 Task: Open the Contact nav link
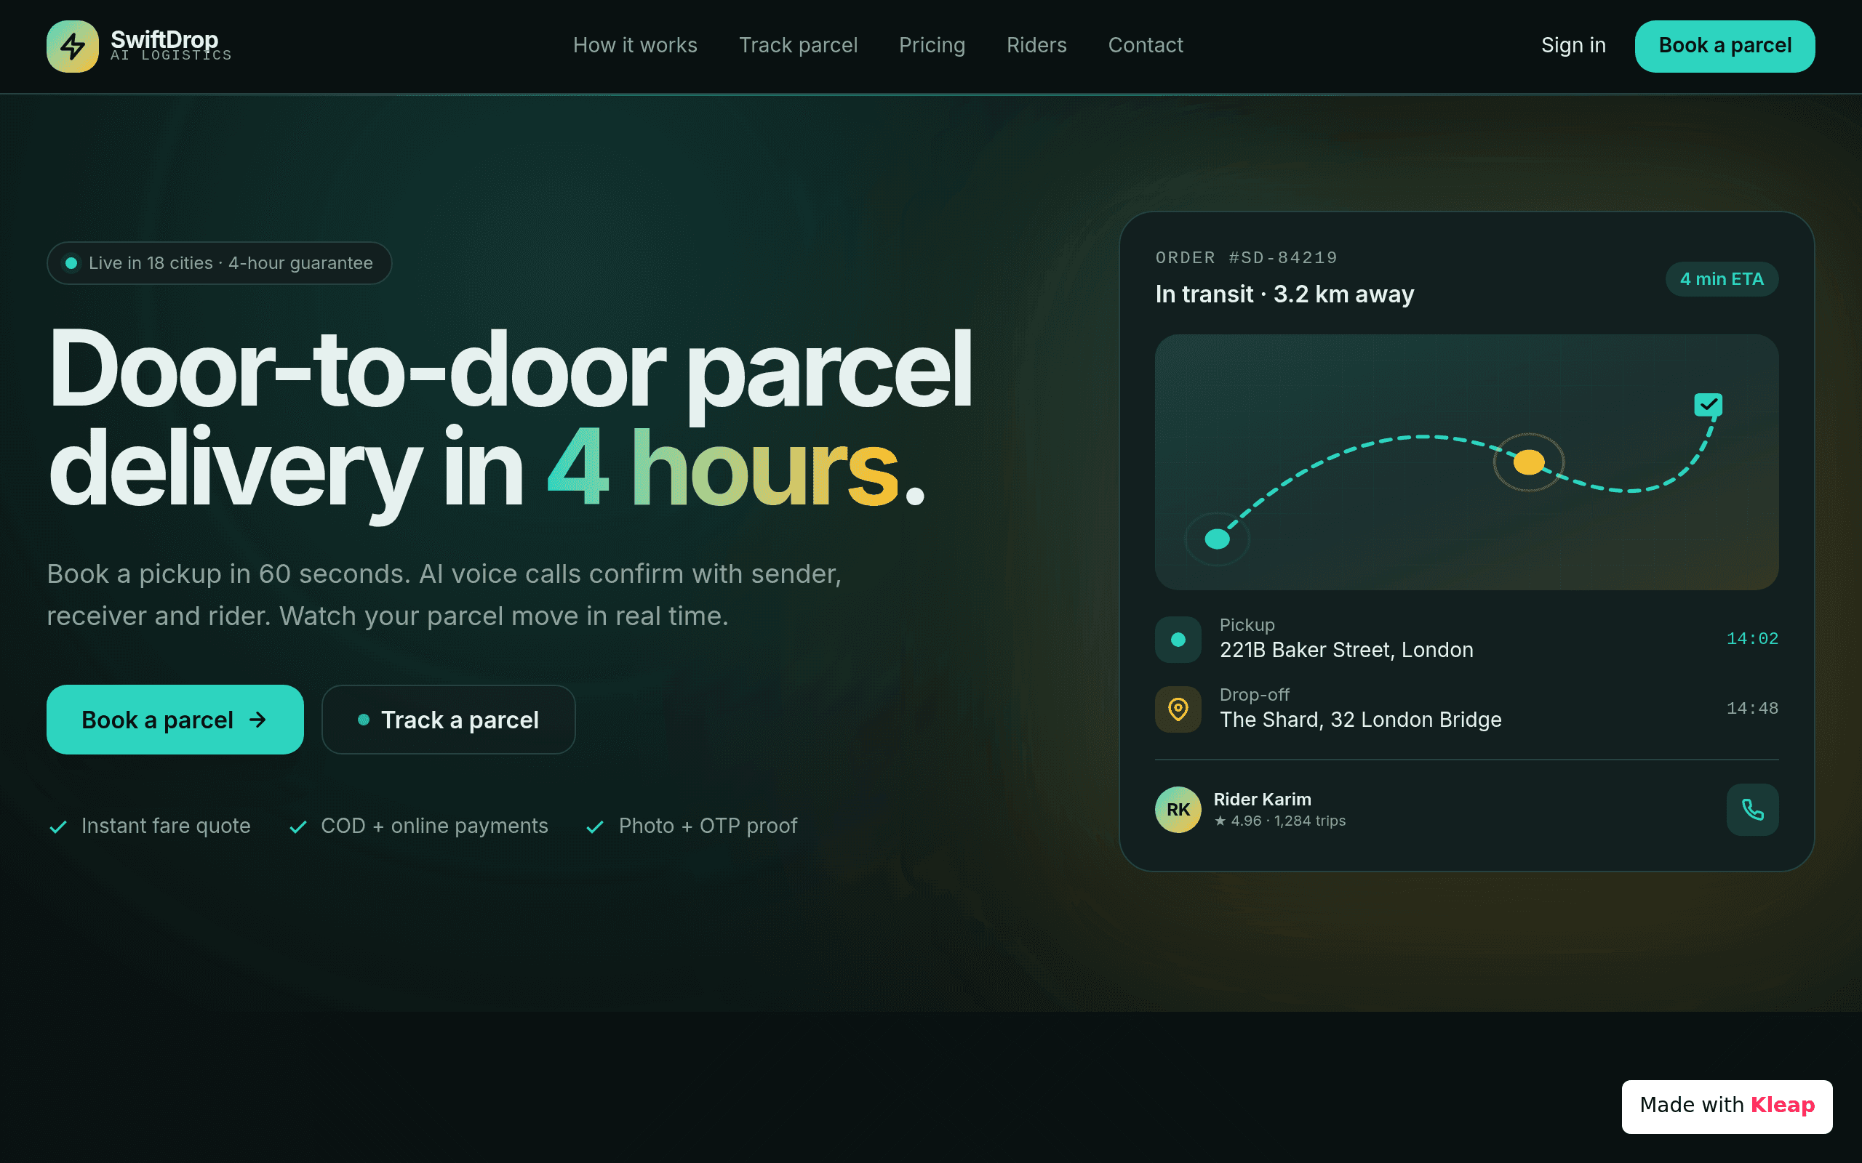coord(1145,45)
